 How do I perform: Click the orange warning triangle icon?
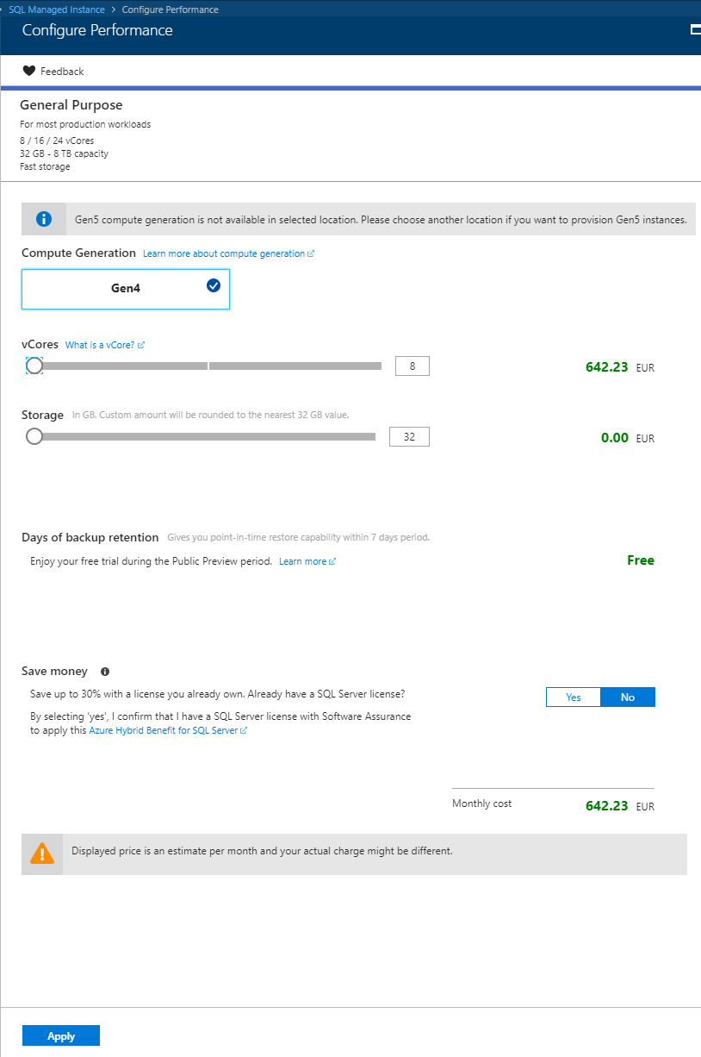pos(42,854)
